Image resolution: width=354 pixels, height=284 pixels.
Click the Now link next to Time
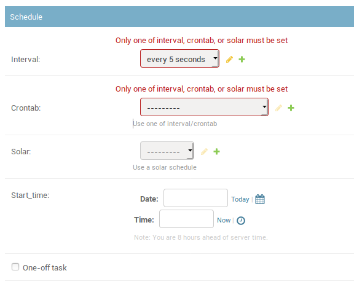point(224,220)
